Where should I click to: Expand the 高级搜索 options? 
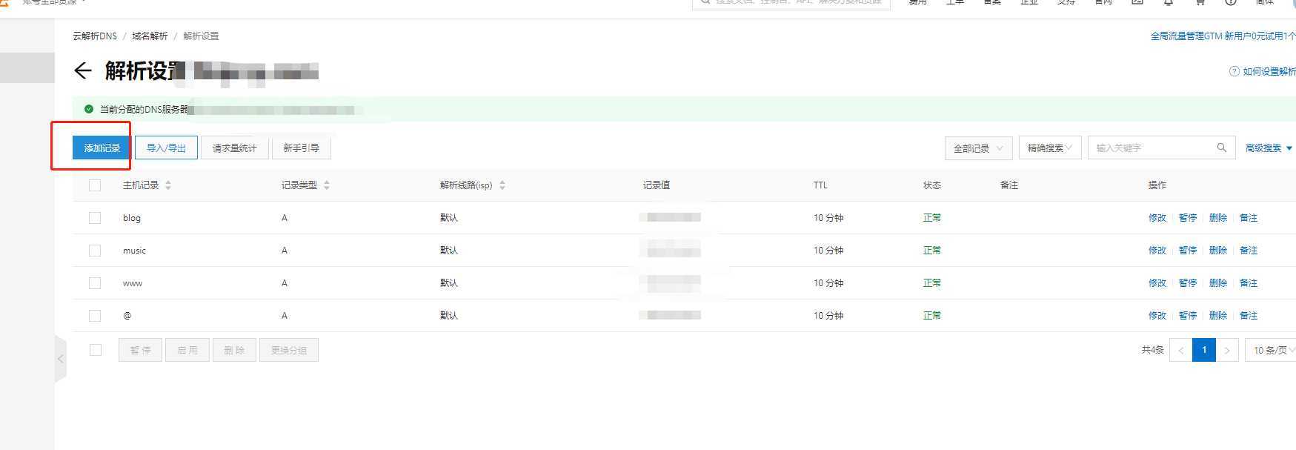pos(1269,148)
